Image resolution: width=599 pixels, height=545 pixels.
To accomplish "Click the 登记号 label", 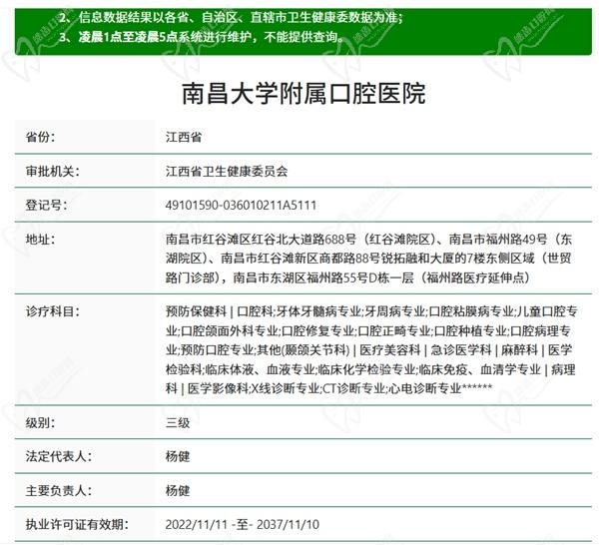I will (46, 205).
